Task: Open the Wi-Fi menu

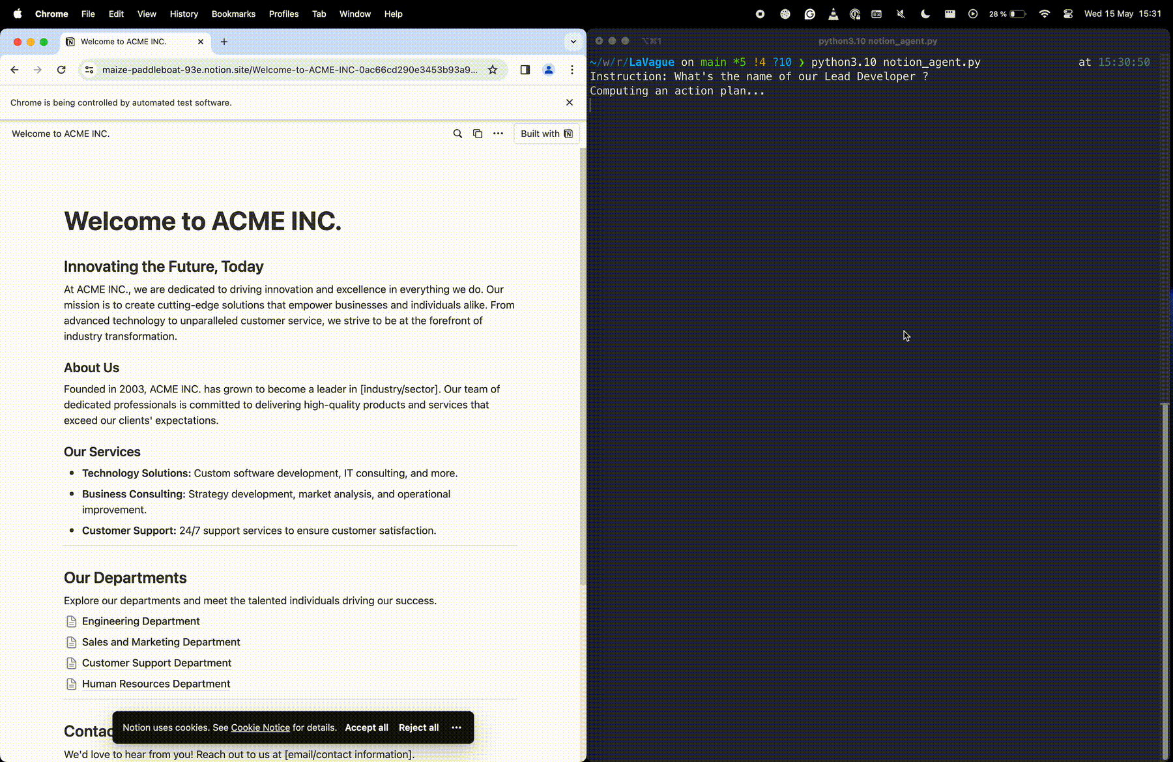Action: 1045,14
